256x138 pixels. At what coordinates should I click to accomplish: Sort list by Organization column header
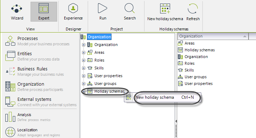(213, 36)
